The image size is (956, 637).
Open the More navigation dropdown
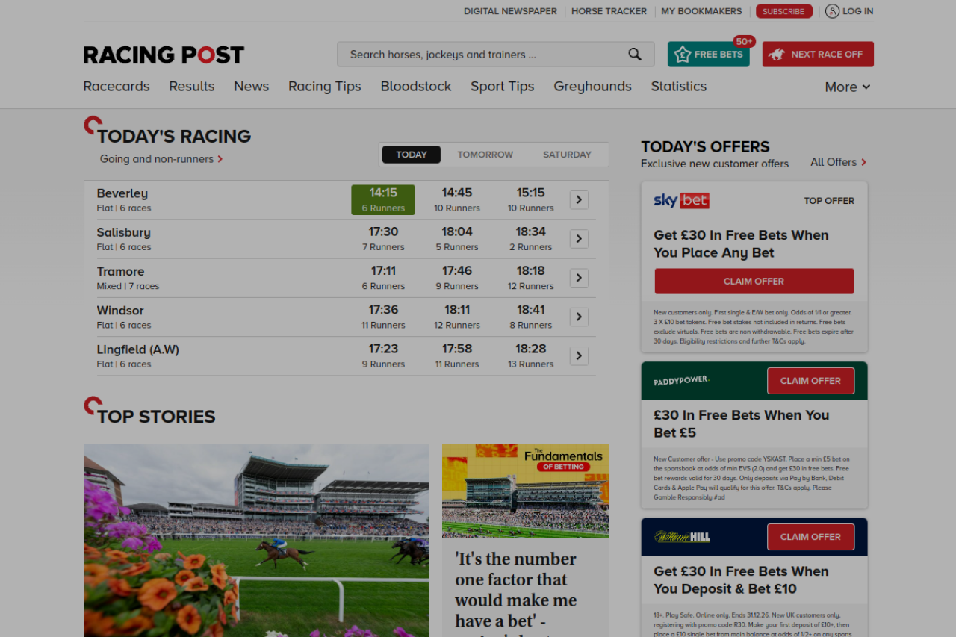coord(848,87)
